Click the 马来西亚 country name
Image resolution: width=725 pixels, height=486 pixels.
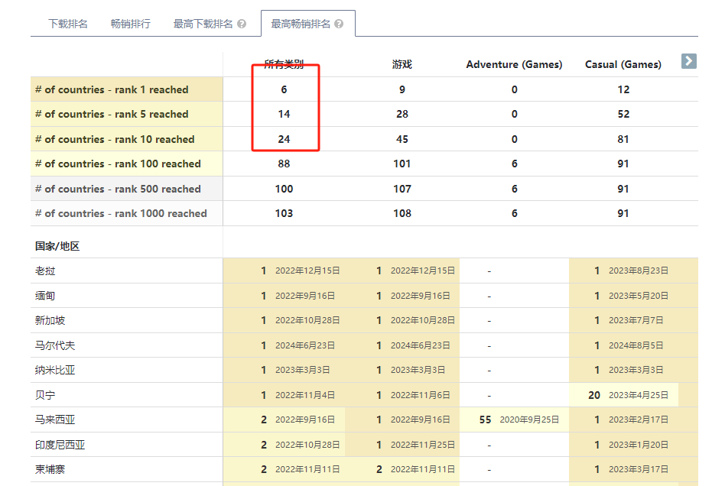tap(55, 420)
